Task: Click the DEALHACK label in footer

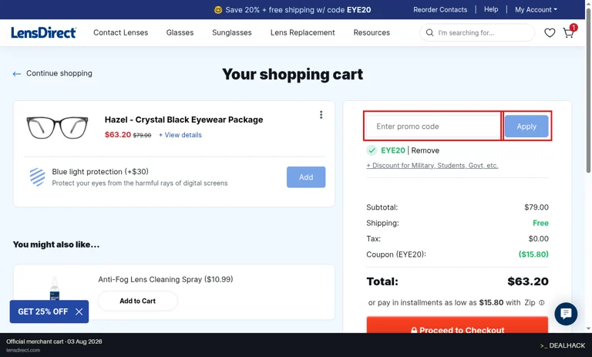Action: [563, 345]
